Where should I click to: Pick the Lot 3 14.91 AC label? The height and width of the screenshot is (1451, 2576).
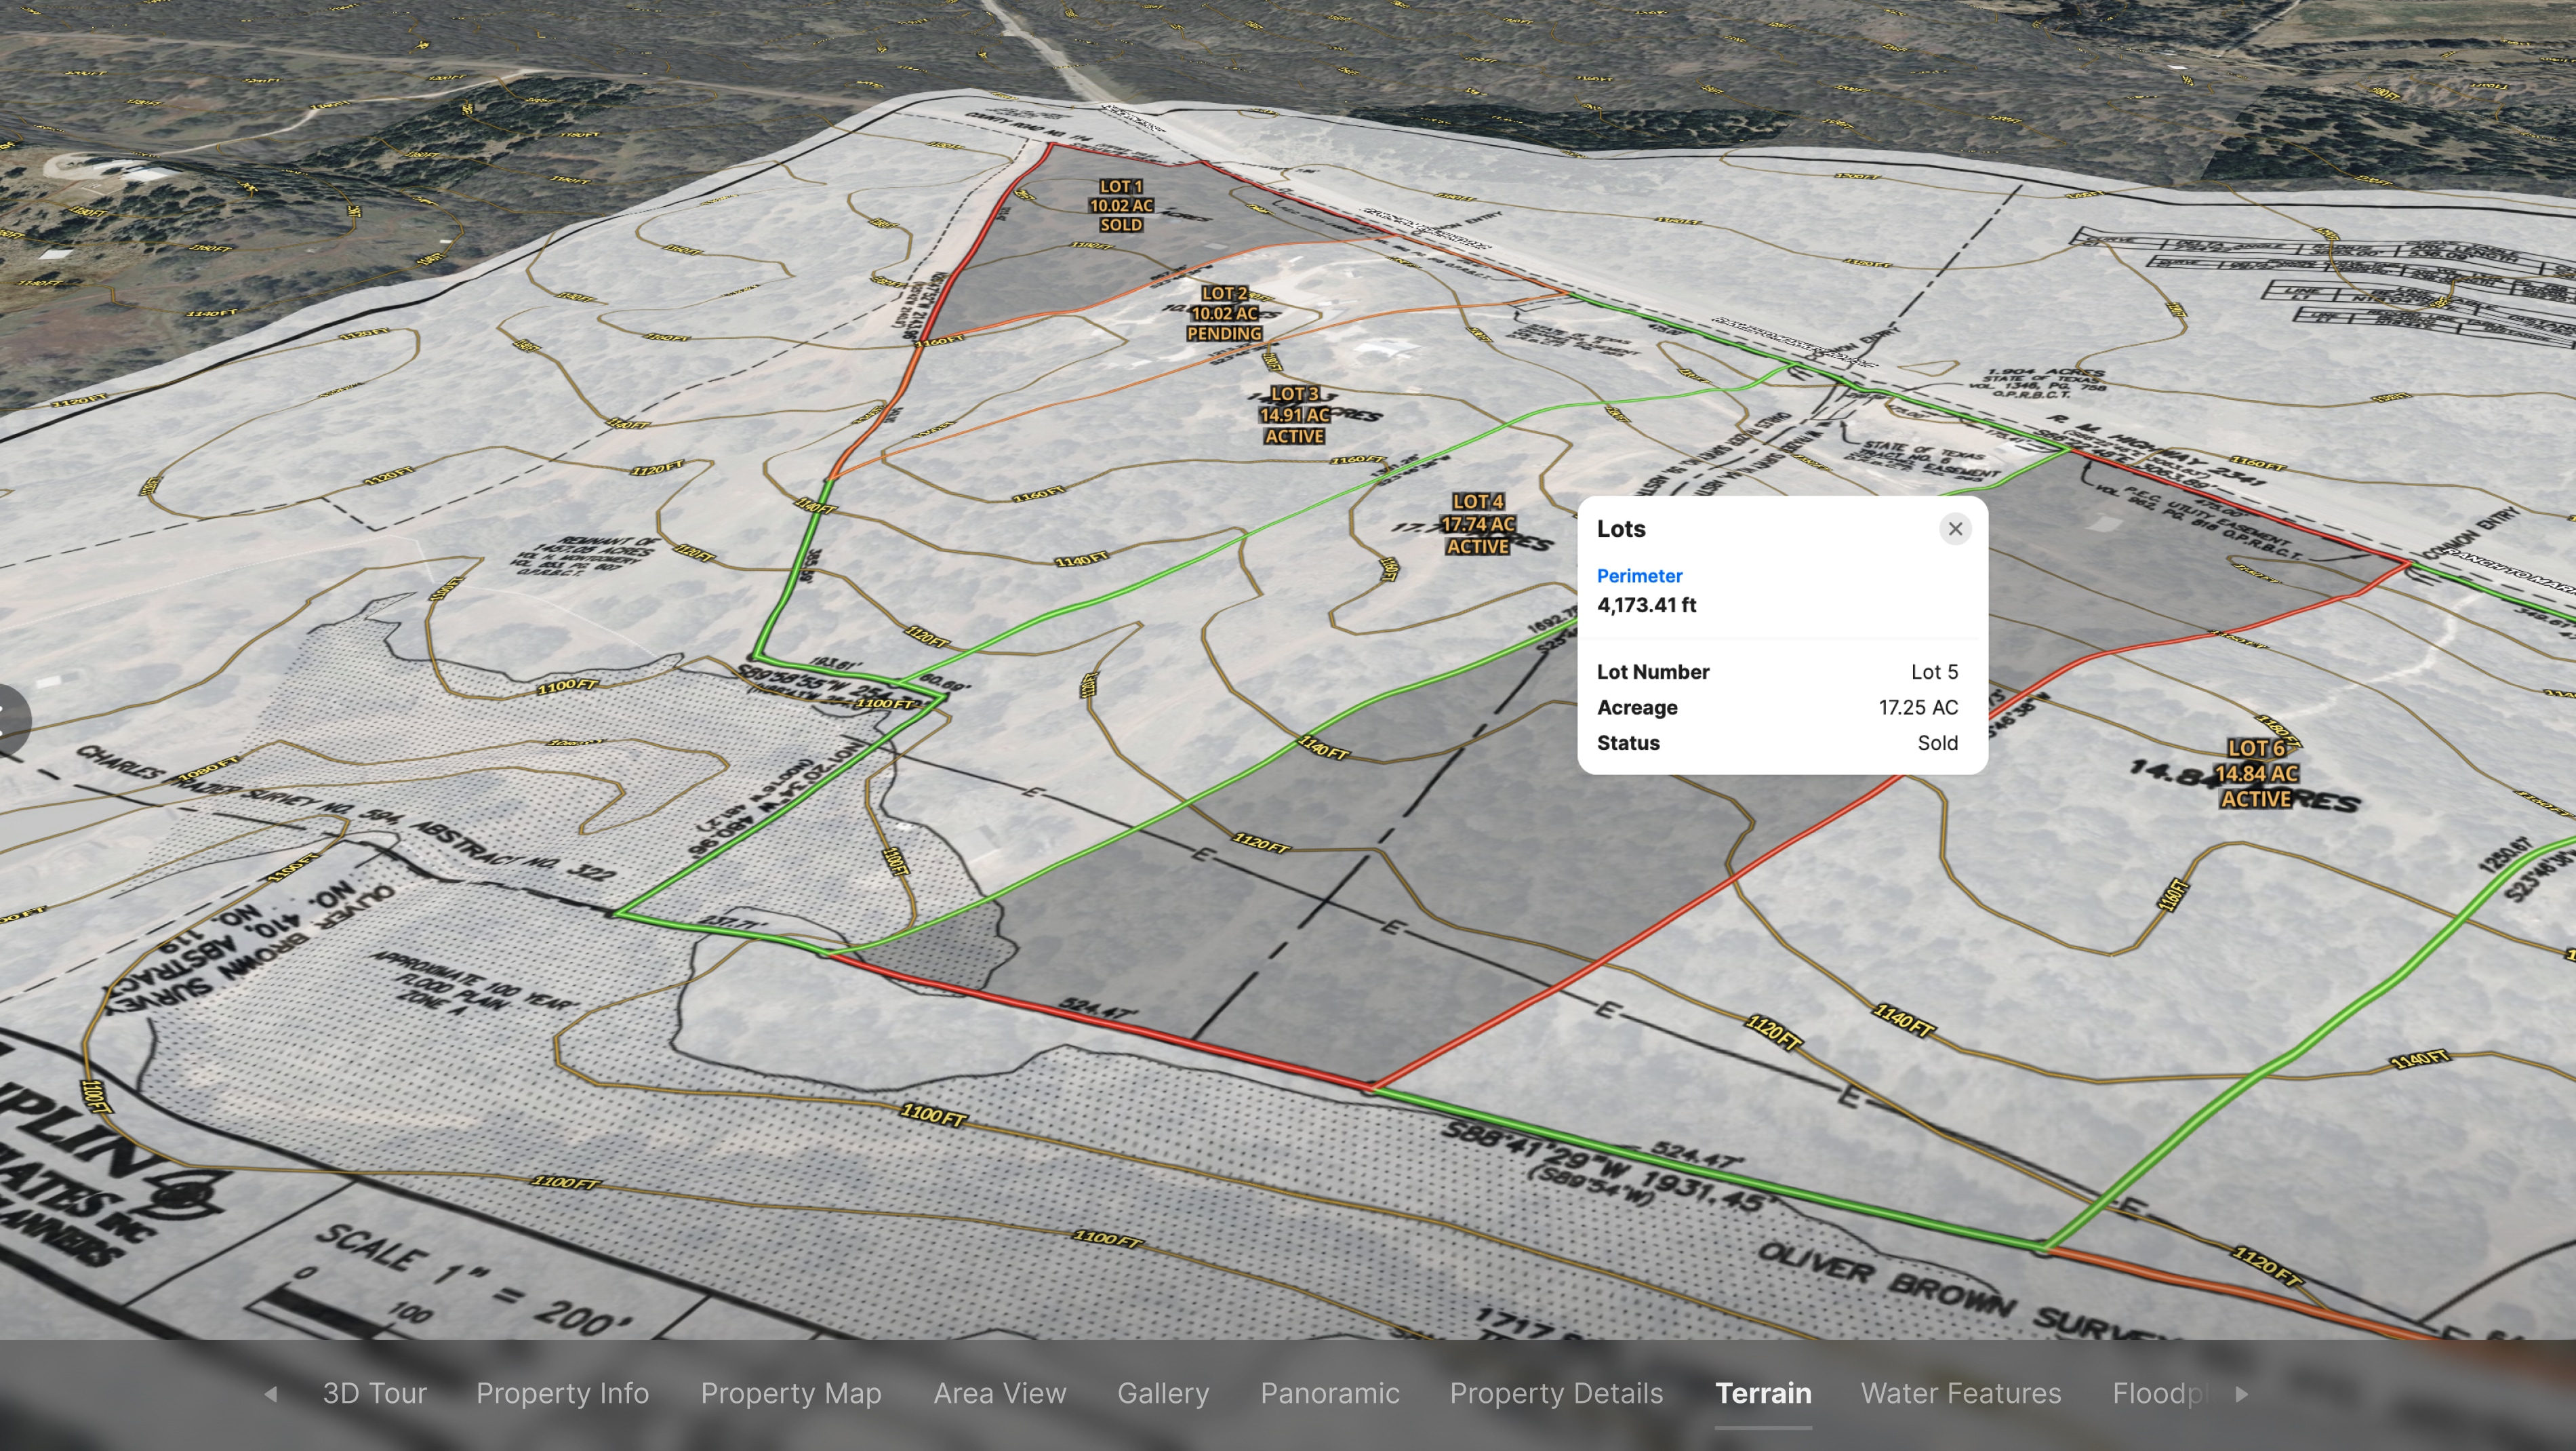click(x=1295, y=415)
